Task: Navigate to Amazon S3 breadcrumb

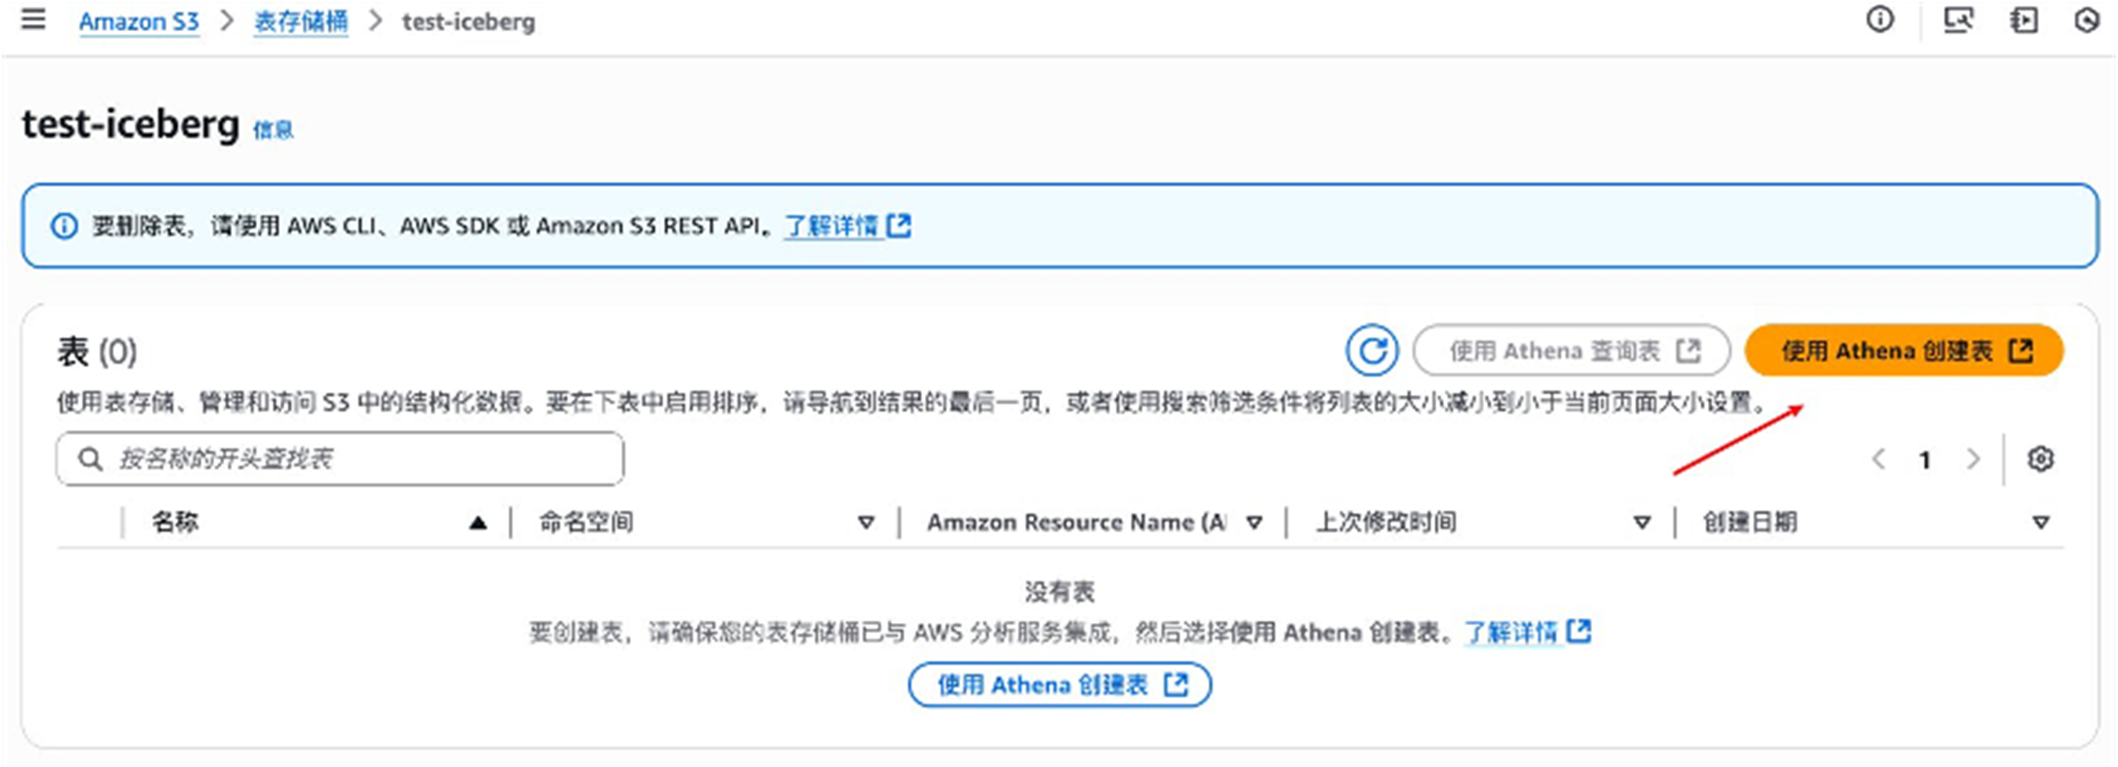Action: pos(138,21)
